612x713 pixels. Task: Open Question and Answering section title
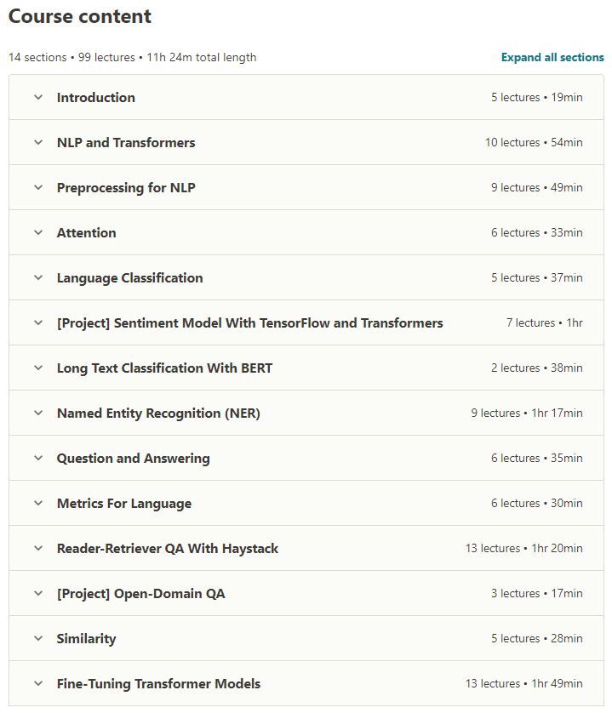point(133,458)
